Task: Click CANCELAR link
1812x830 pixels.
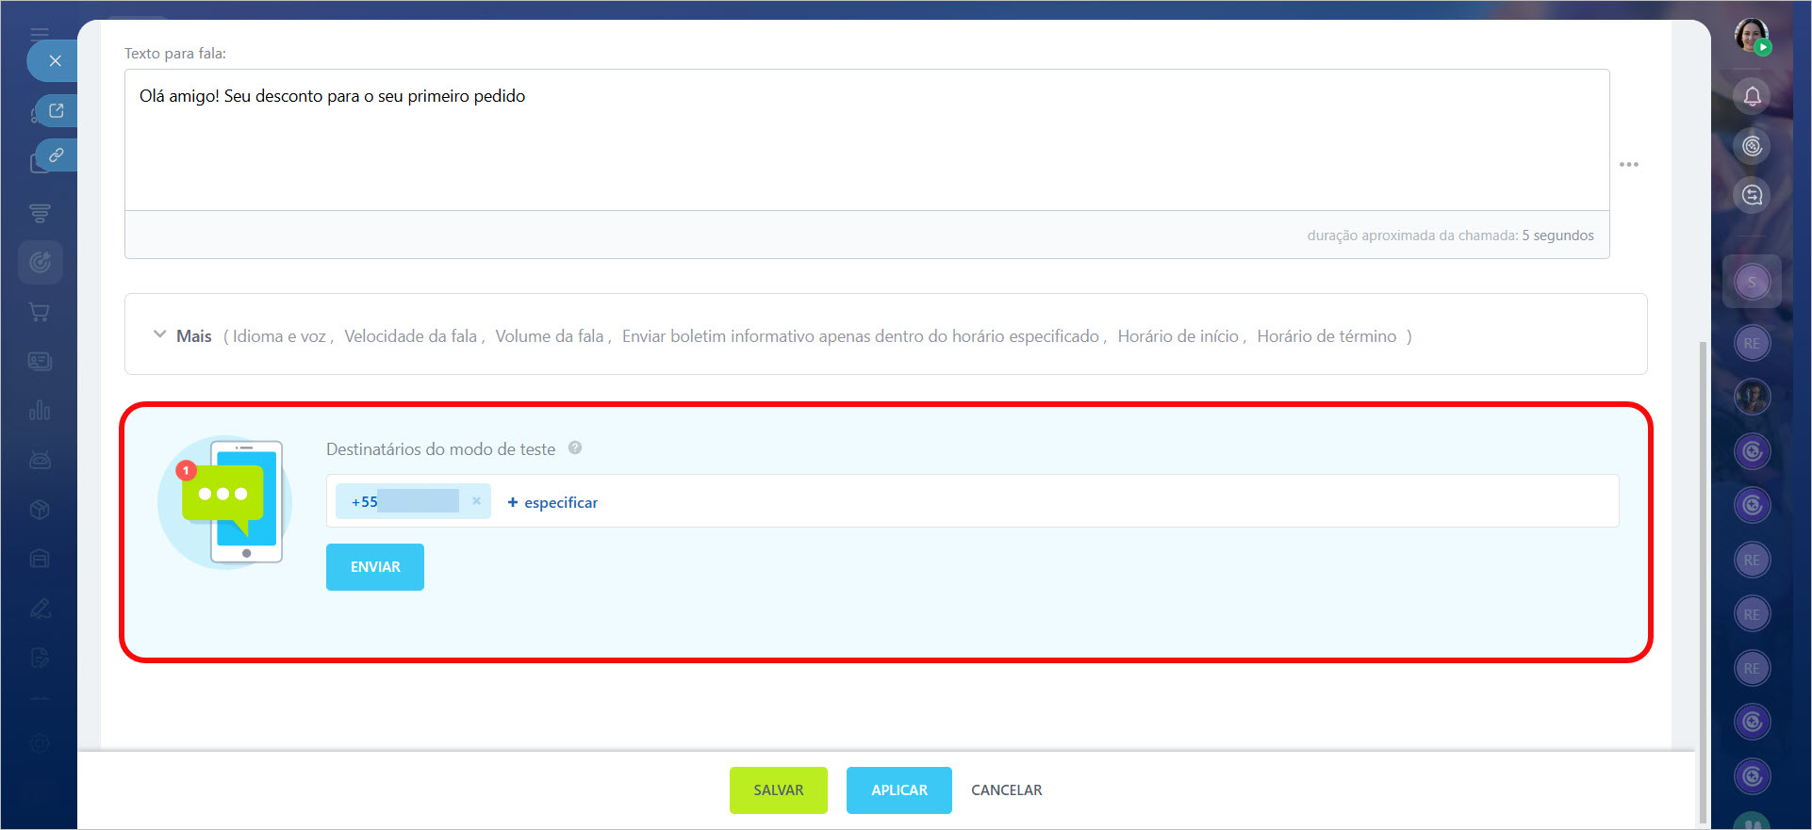Action: (x=1006, y=790)
